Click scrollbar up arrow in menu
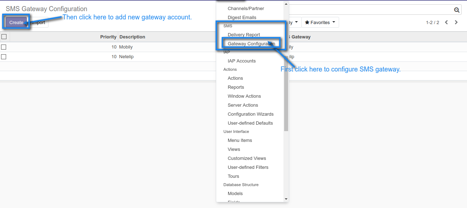 (286, 4)
